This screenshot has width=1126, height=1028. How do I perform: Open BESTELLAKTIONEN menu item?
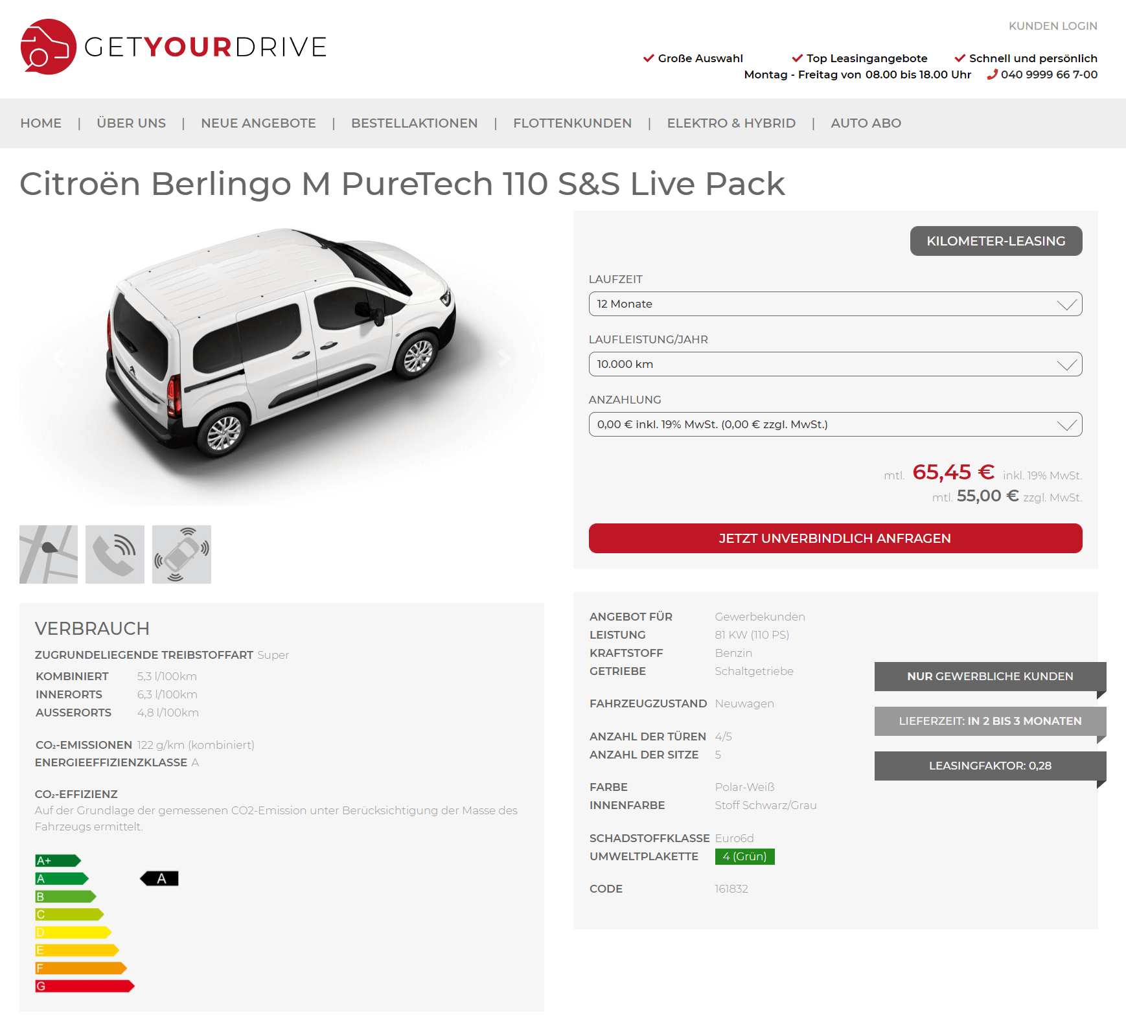(415, 123)
